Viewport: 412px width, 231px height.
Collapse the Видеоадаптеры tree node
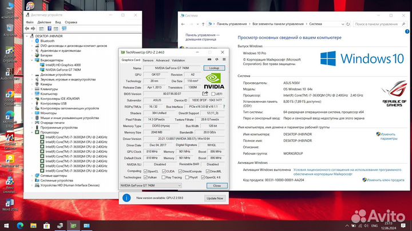(x=32, y=60)
